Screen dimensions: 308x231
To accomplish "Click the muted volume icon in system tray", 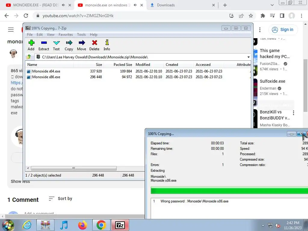I will point(278,225).
